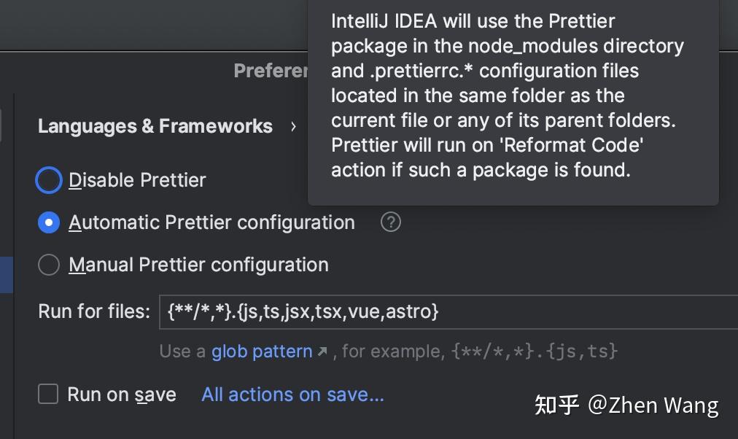
Task: Select Automatic Prettier configuration
Action: coord(48,222)
